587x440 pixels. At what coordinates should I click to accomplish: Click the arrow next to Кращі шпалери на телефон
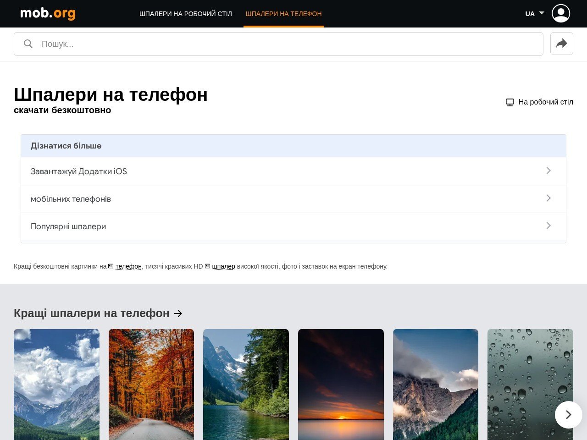click(178, 313)
